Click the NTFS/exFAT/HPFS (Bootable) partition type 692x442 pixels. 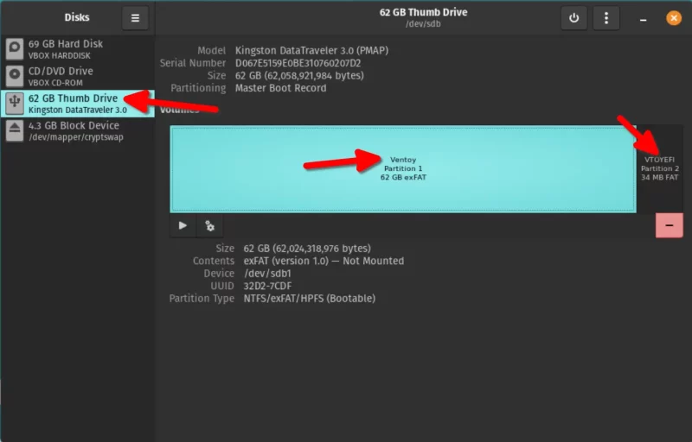point(310,299)
